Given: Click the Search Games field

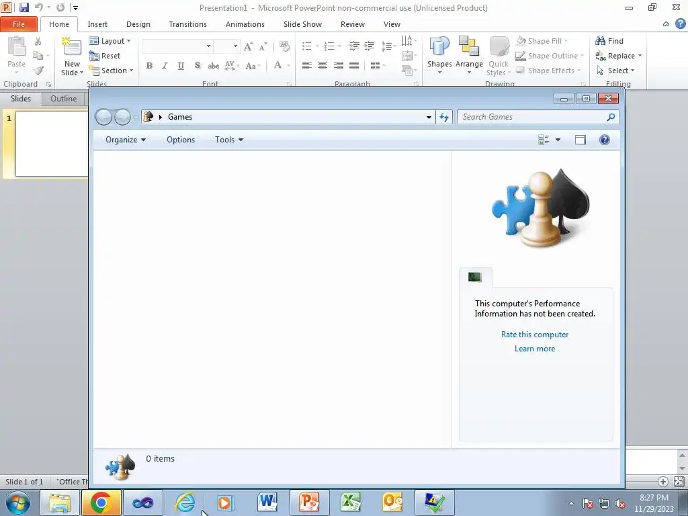Looking at the screenshot, I should (x=537, y=117).
